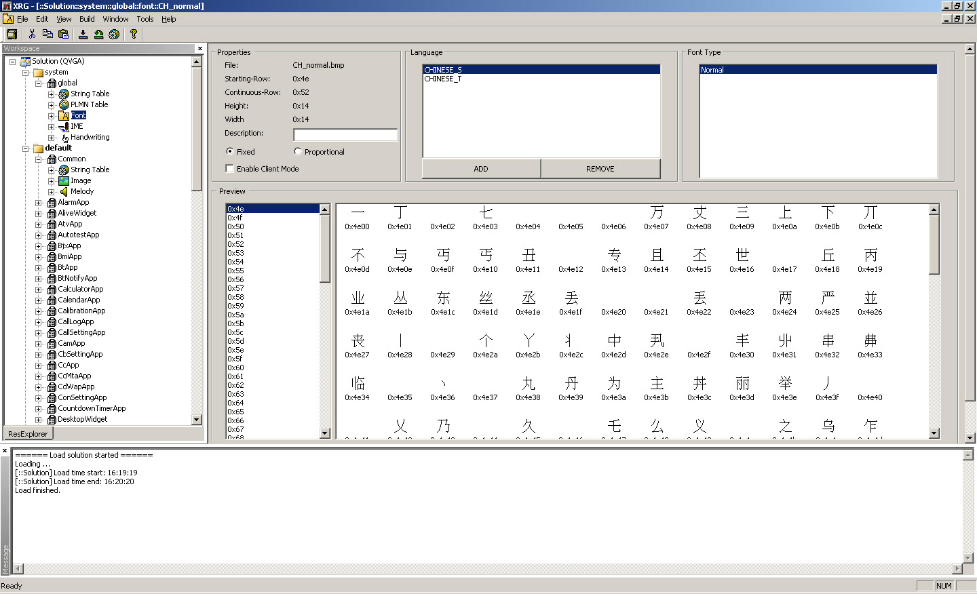Expand the AlarmApp tree node
Viewport: 977px width, 594px height.
click(38, 202)
